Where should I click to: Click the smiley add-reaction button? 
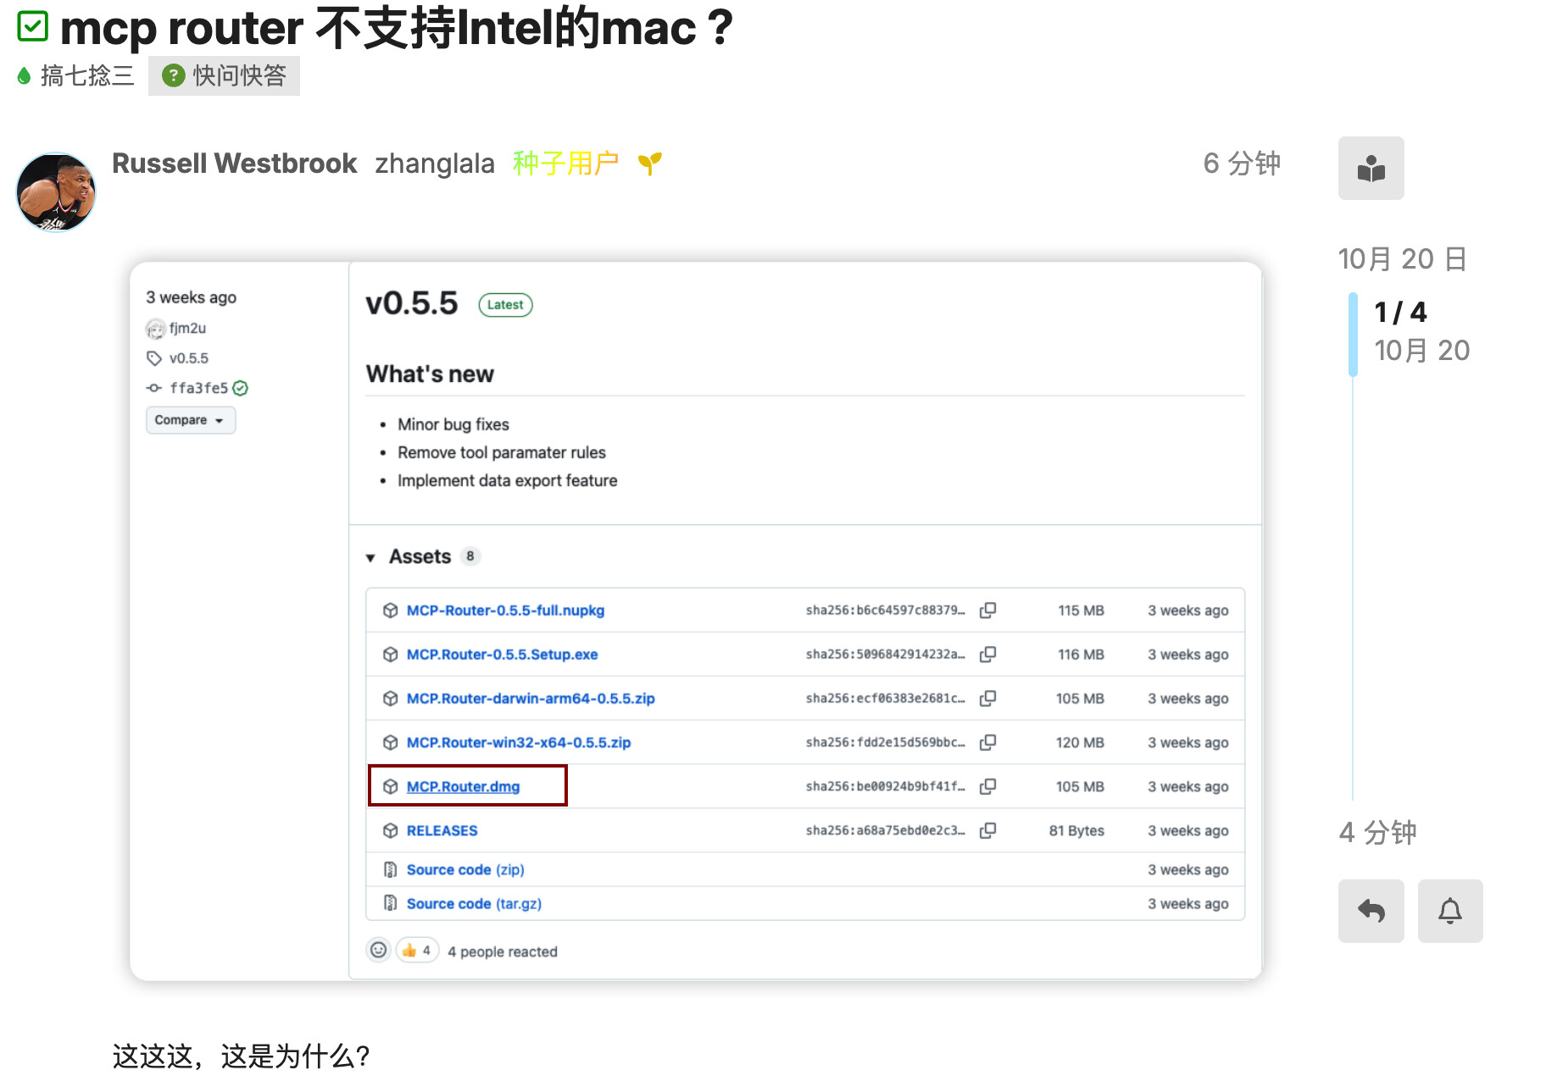[x=378, y=951]
